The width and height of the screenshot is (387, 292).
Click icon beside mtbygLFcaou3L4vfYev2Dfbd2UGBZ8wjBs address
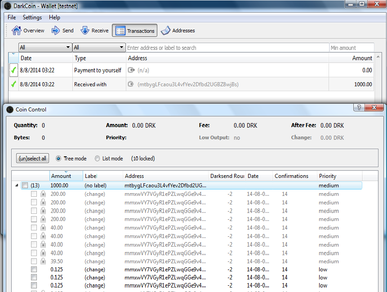[131, 84]
